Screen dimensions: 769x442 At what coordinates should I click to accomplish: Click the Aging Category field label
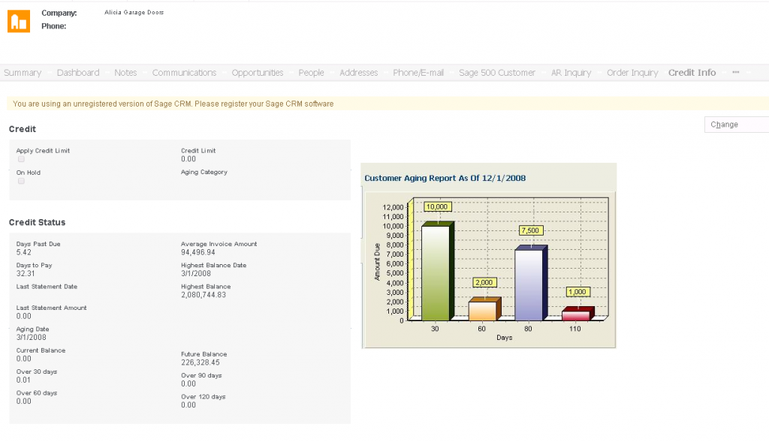pos(204,173)
